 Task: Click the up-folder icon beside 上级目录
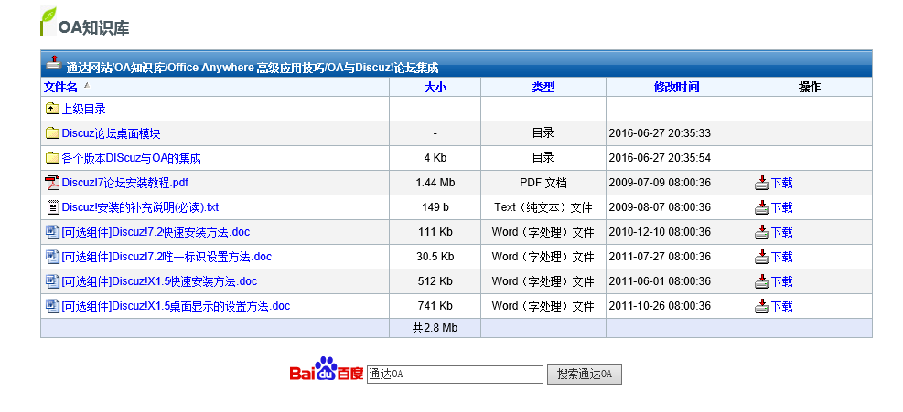[x=52, y=109]
